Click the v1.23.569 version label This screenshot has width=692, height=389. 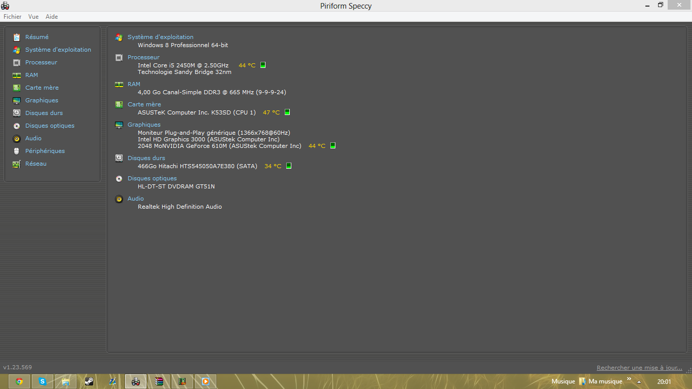tap(17, 367)
